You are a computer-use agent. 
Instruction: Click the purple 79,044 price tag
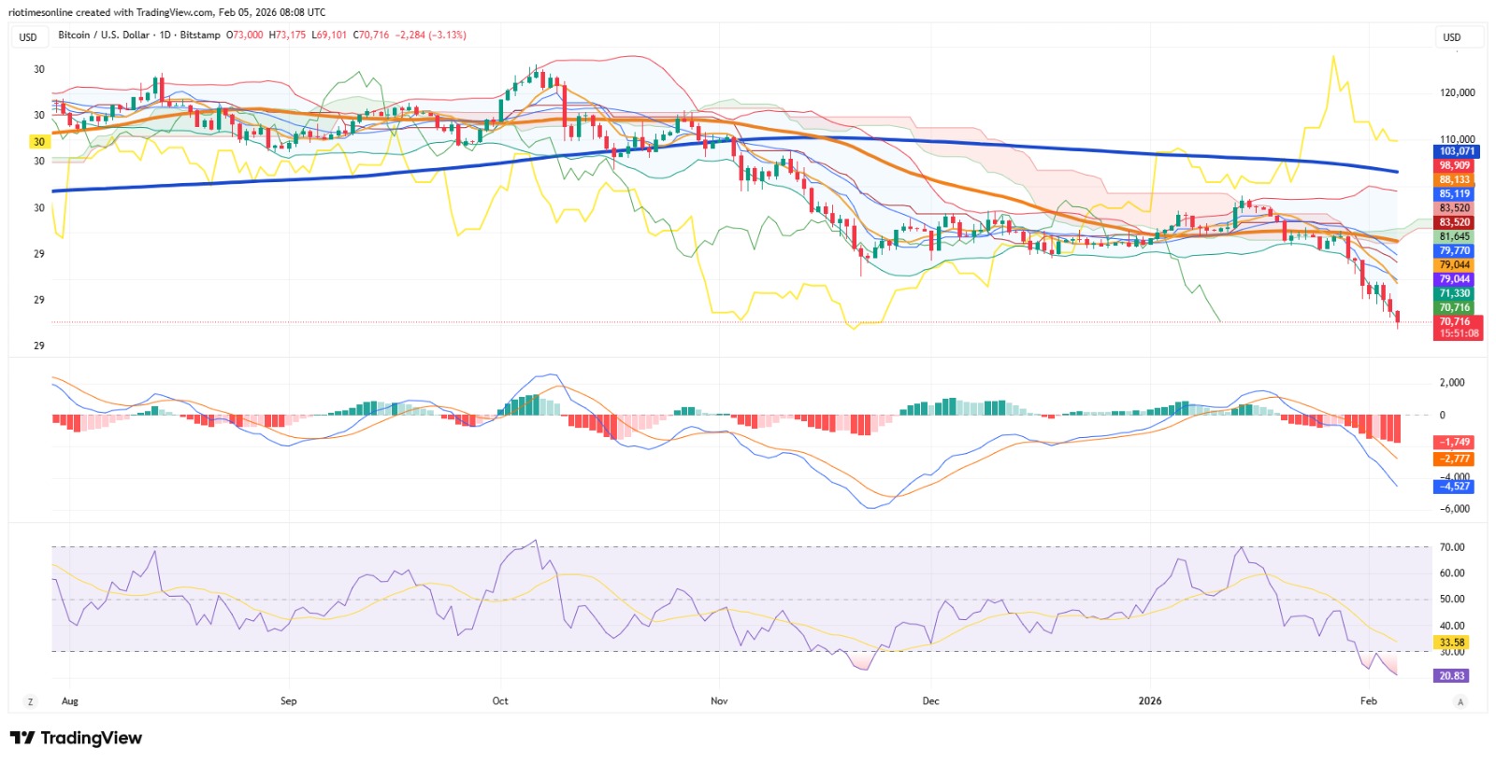[x=1454, y=279]
